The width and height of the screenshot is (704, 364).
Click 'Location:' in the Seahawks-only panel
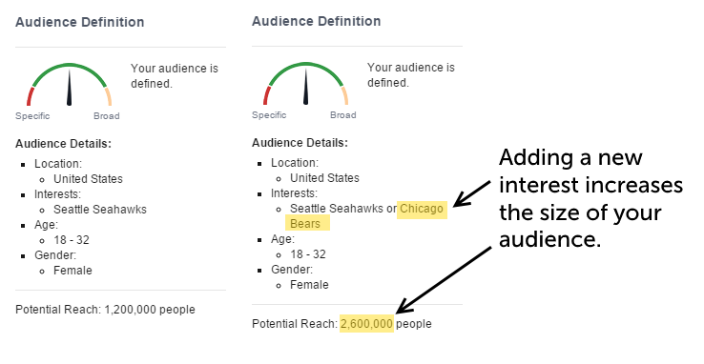(58, 164)
